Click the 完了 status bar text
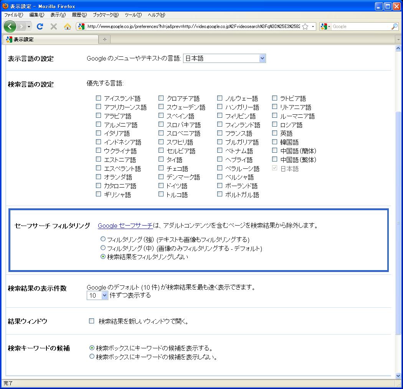This screenshot has height=389, width=403. (x=8, y=383)
